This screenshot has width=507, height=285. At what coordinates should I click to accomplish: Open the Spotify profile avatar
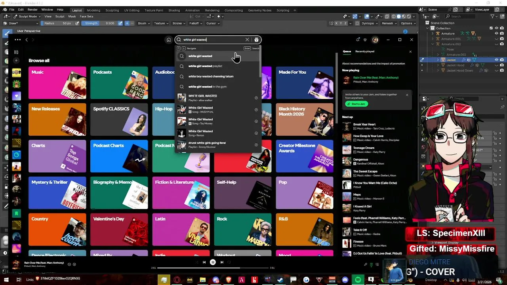(x=375, y=40)
